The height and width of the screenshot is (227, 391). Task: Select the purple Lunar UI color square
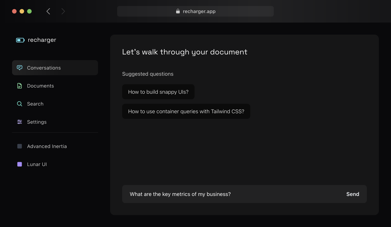(20, 164)
